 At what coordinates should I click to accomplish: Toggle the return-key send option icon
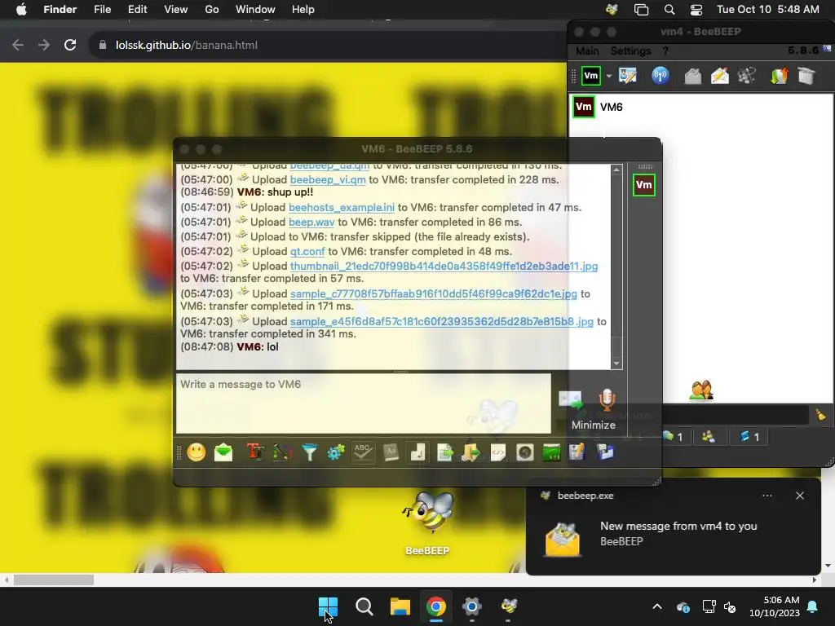[417, 452]
